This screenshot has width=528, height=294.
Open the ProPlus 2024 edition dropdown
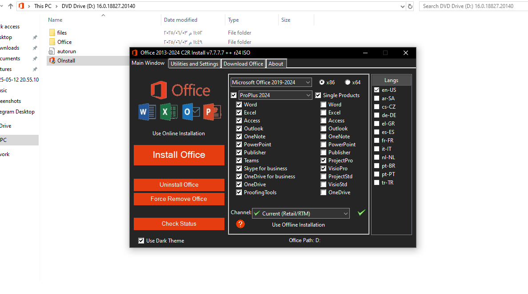[x=275, y=95]
